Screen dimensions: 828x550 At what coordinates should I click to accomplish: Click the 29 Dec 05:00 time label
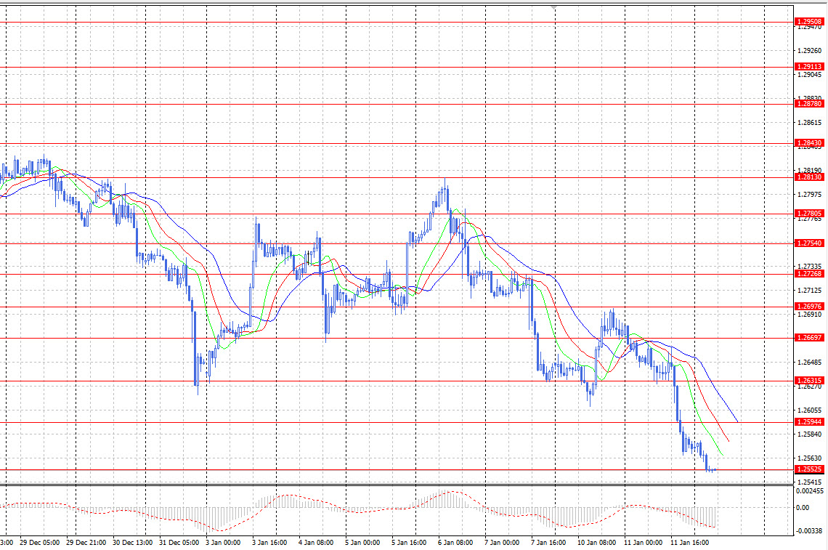pyautogui.click(x=40, y=543)
